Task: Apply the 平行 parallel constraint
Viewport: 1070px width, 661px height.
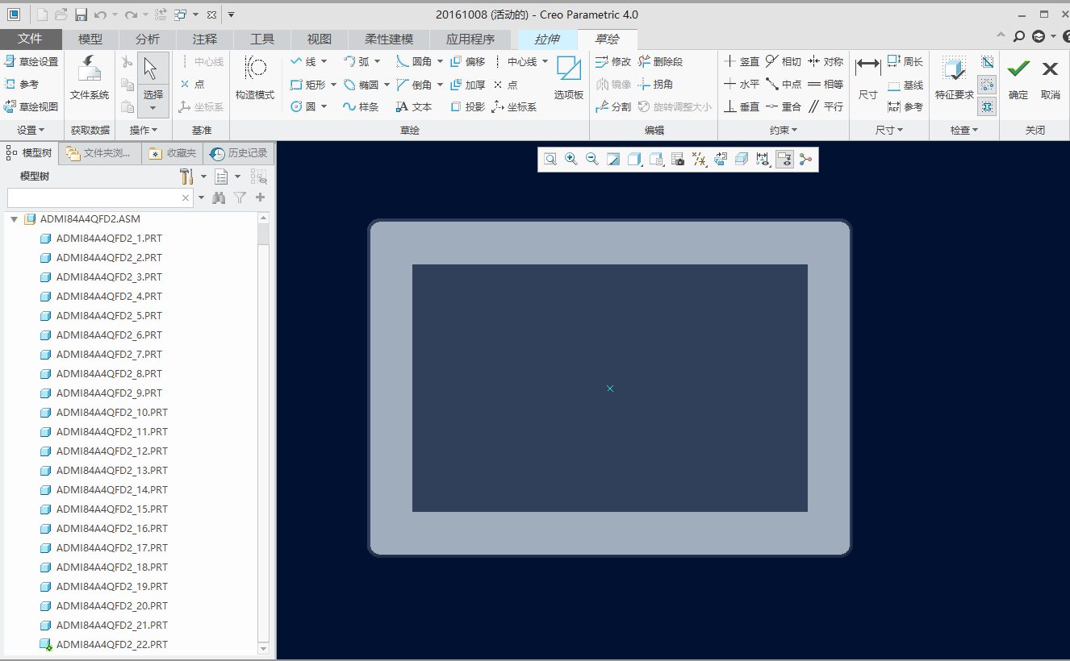Action: [x=825, y=106]
